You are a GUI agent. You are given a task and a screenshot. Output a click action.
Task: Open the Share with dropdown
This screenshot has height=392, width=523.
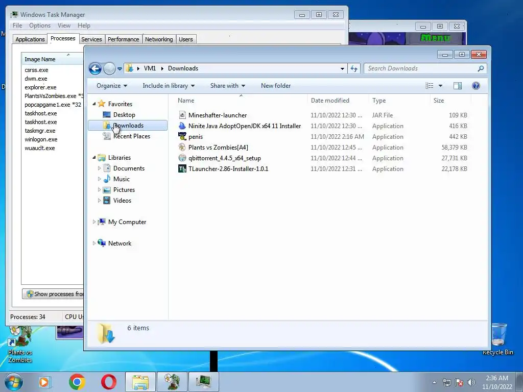click(227, 86)
